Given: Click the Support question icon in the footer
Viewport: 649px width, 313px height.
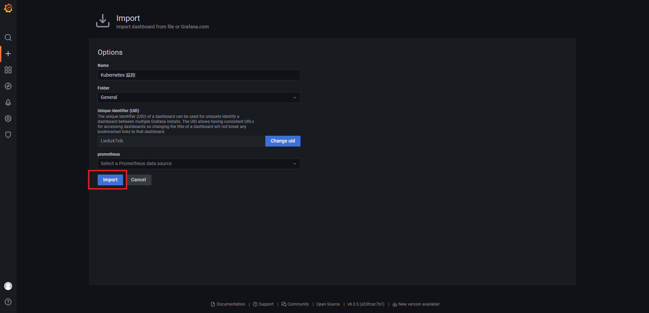Looking at the screenshot, I should (255, 304).
